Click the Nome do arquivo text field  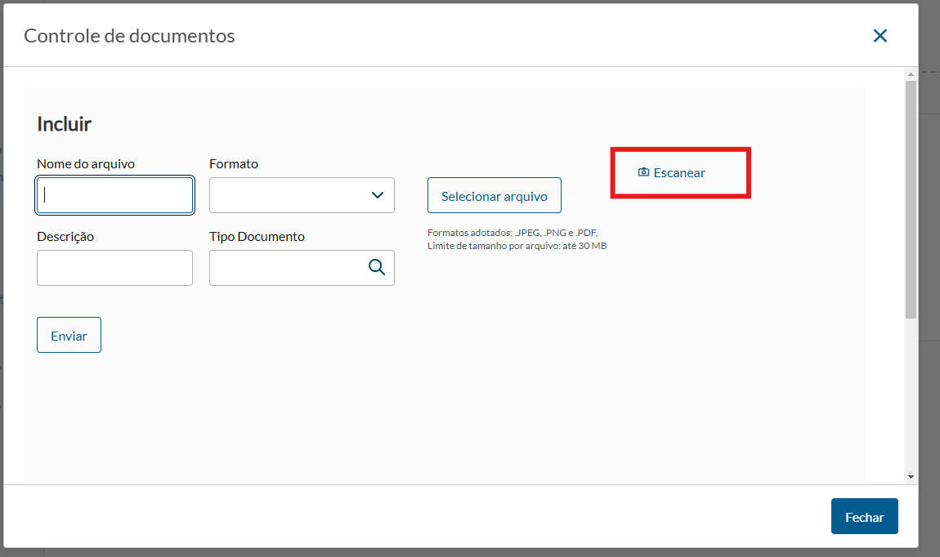pos(115,195)
